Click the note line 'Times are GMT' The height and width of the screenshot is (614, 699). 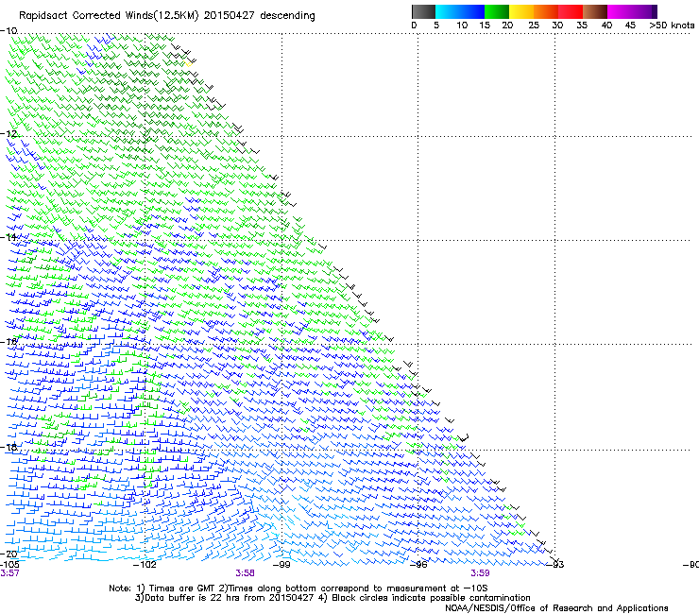tap(181, 588)
